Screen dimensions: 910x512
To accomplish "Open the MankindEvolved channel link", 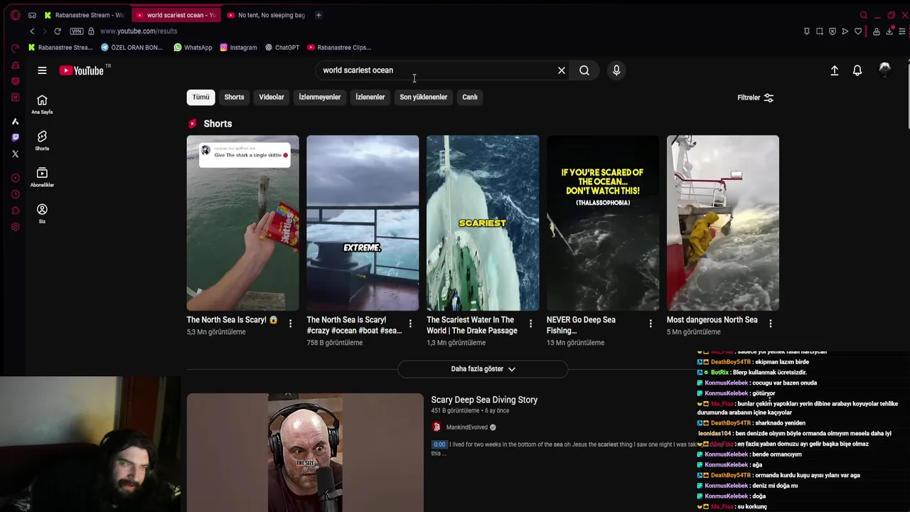I will coord(467,427).
